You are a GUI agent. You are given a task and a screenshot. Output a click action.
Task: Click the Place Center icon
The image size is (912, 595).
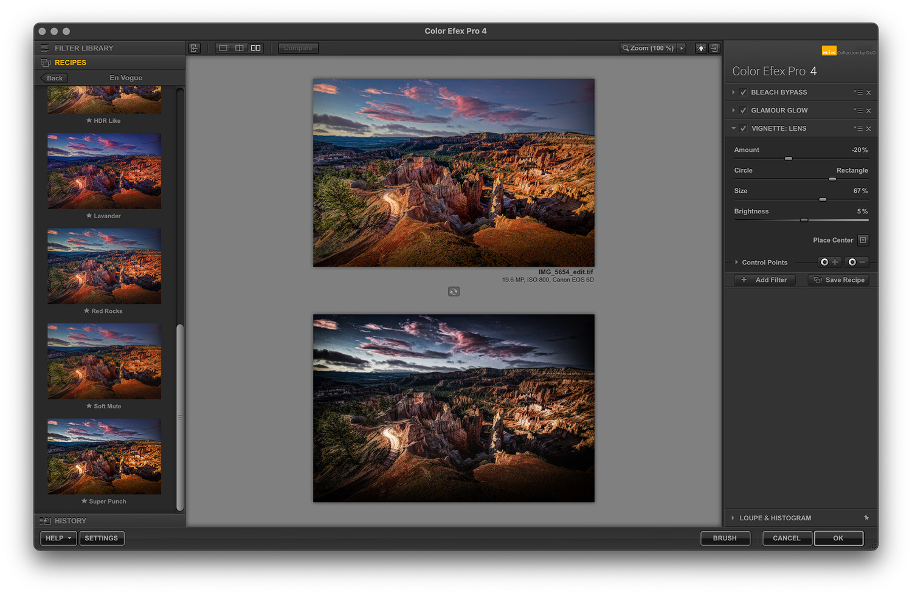863,240
